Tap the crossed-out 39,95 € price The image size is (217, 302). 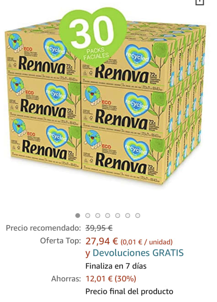[x=99, y=228]
